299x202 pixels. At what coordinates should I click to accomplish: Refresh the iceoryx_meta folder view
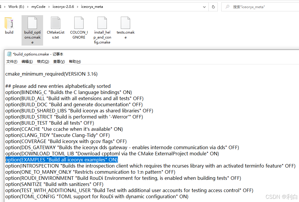[213, 7]
